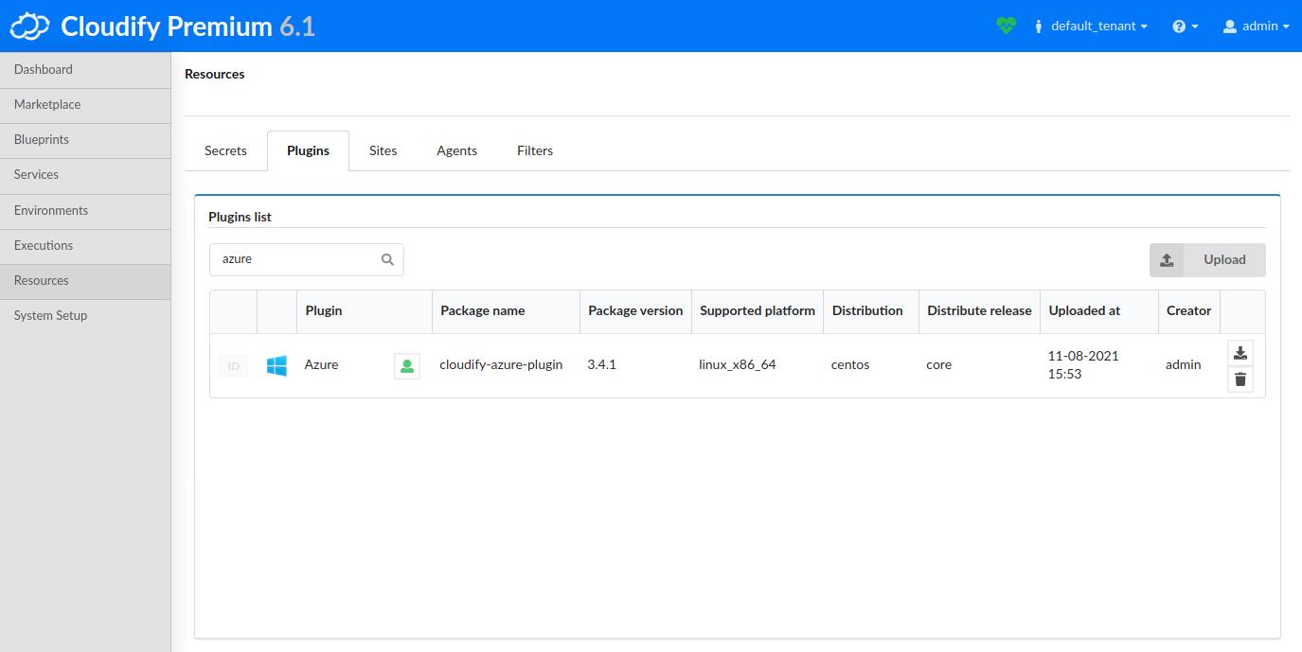Click the upload arrow icon beside Upload
1302x652 pixels.
(x=1168, y=259)
